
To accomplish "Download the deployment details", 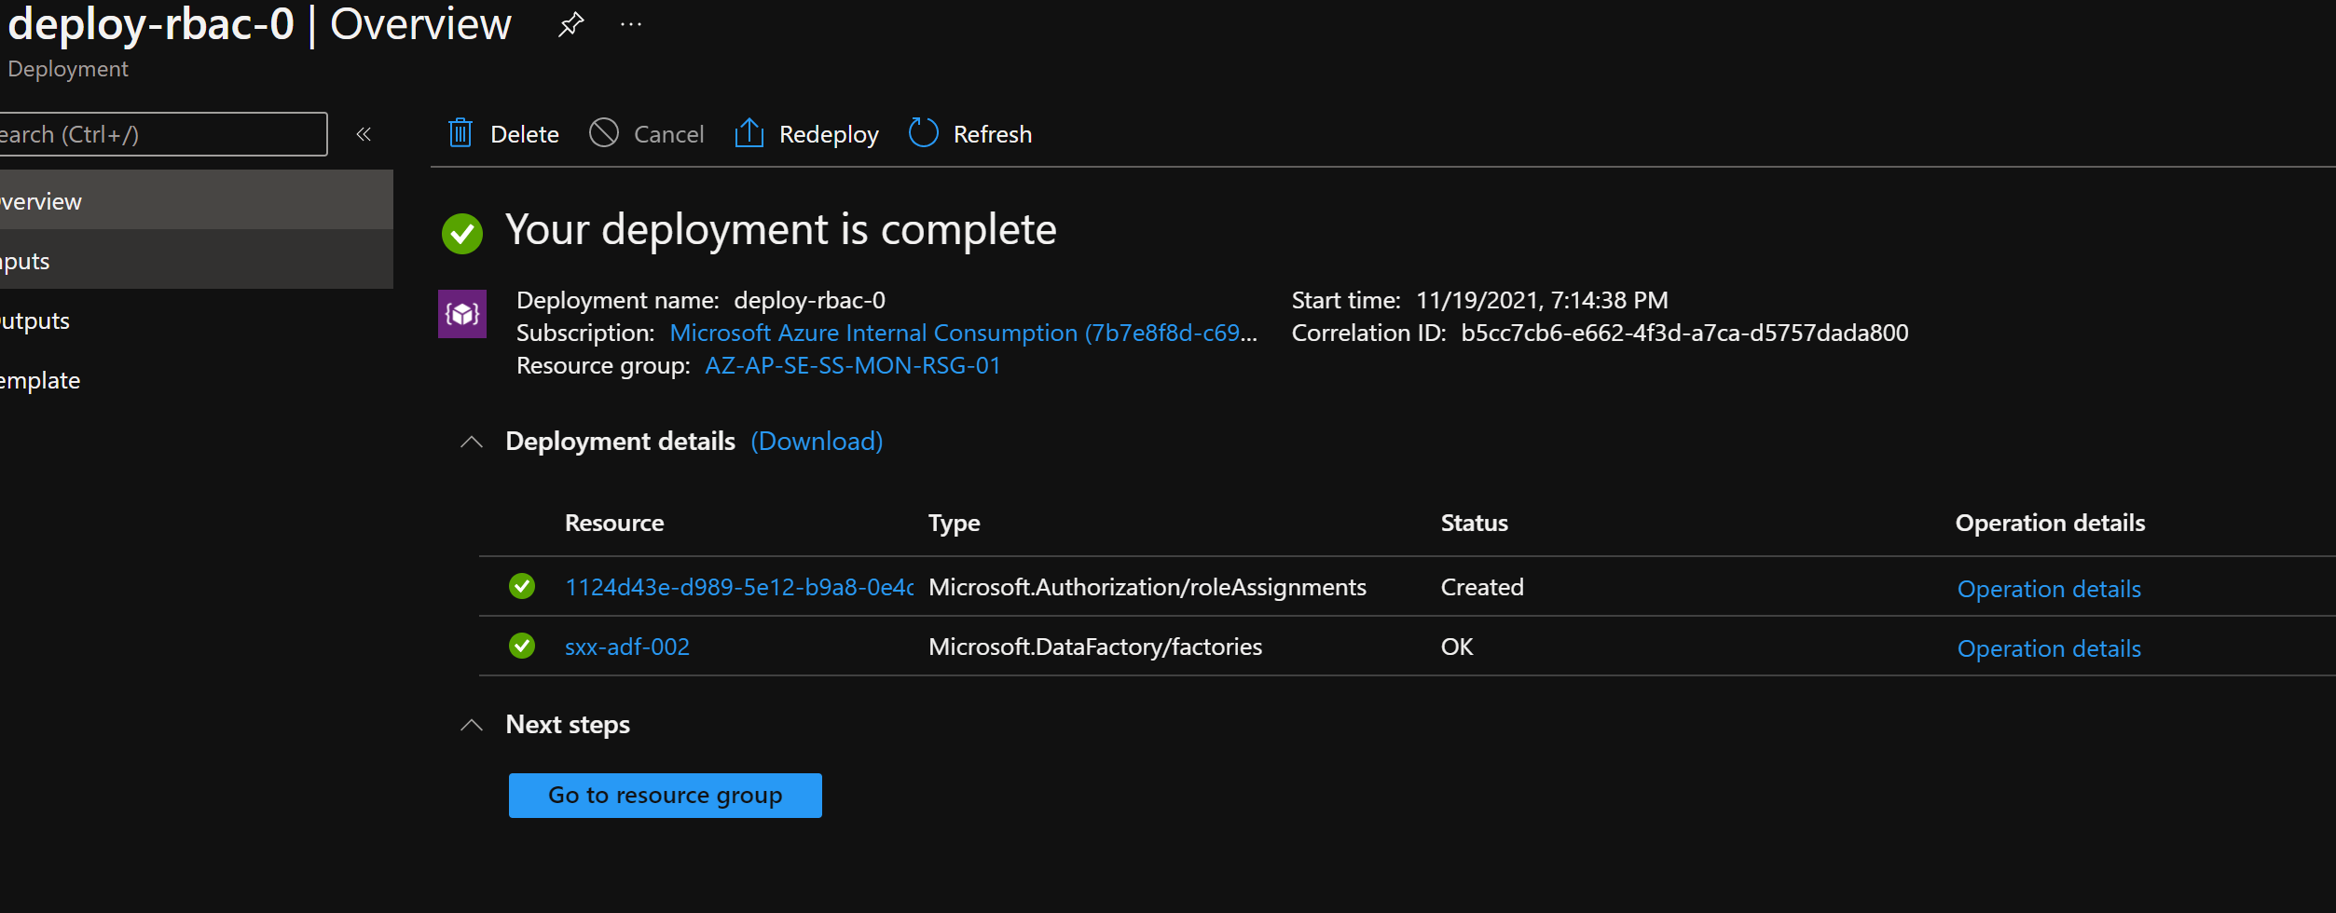I will [x=816, y=442].
